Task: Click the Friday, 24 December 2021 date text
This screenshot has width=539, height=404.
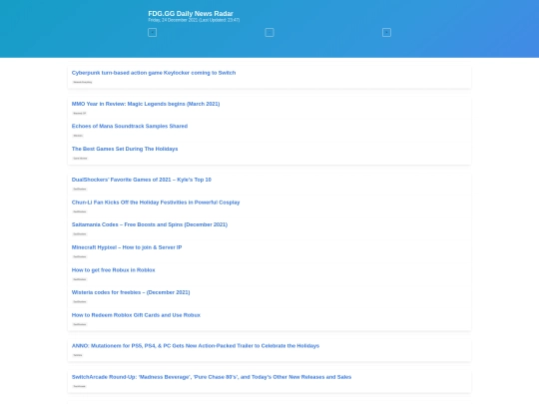Action: tap(194, 20)
